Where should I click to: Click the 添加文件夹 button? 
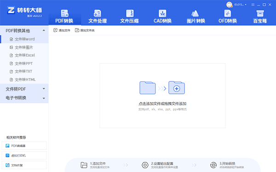click(85, 30)
